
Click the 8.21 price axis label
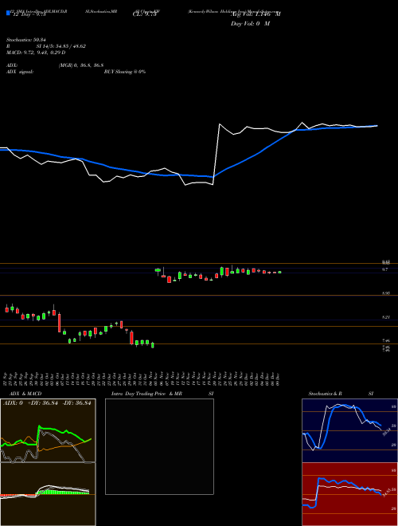click(386, 316)
